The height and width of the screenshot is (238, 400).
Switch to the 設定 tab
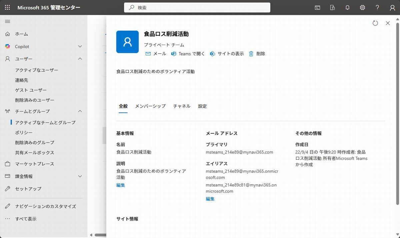(202, 106)
